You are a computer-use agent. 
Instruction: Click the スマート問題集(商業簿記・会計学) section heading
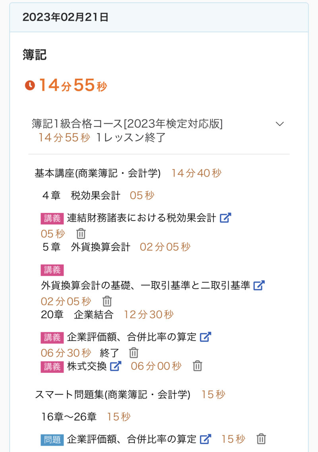(112, 395)
